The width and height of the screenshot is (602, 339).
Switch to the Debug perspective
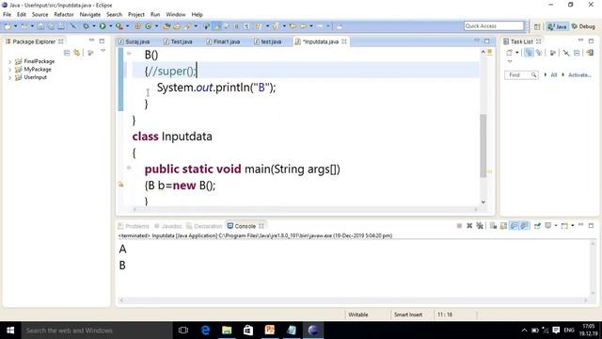583,26
